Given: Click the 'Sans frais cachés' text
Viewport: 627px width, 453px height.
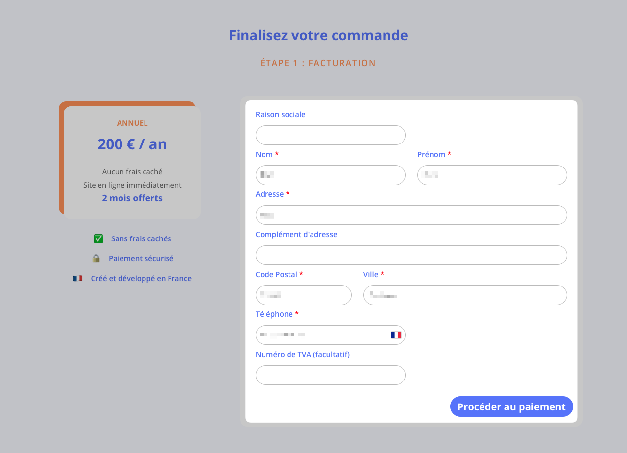Looking at the screenshot, I should coord(141,238).
